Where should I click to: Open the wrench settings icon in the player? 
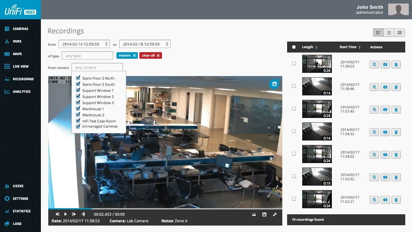tap(275, 214)
